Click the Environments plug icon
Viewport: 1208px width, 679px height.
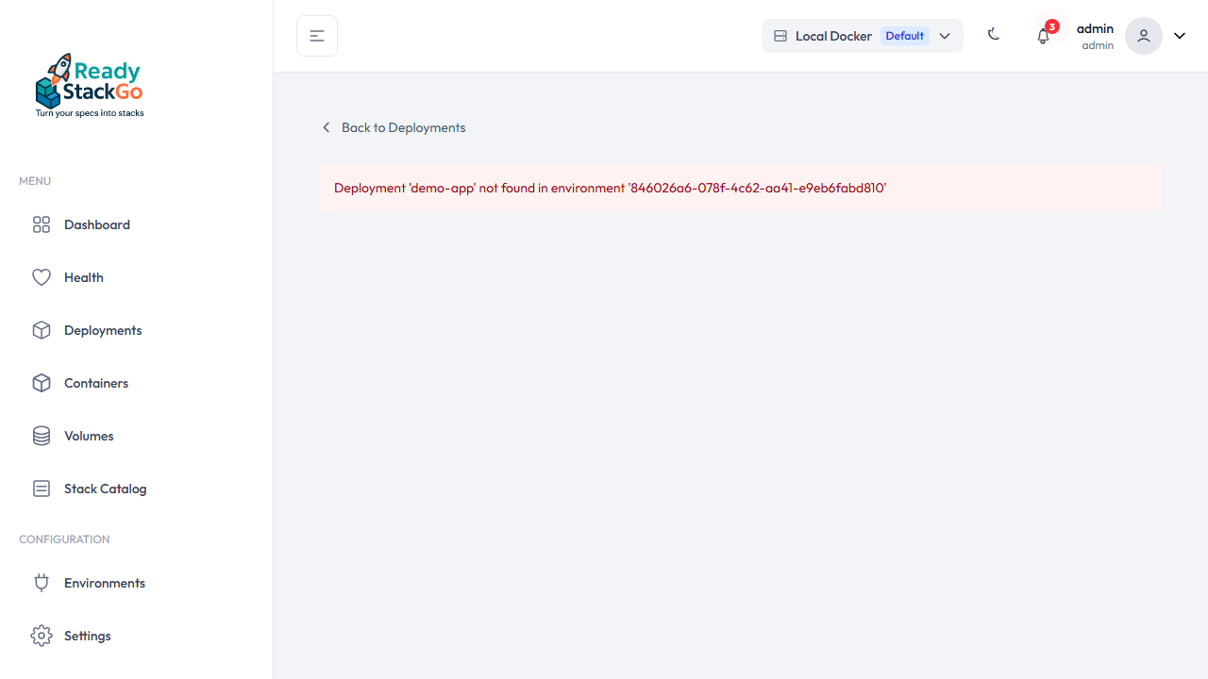pos(41,583)
